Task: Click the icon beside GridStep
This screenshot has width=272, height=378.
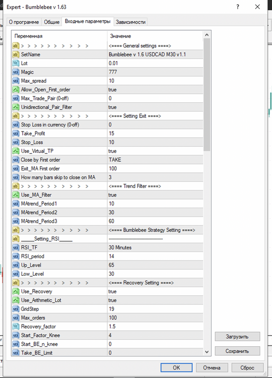Action: pyautogui.click(x=16, y=309)
